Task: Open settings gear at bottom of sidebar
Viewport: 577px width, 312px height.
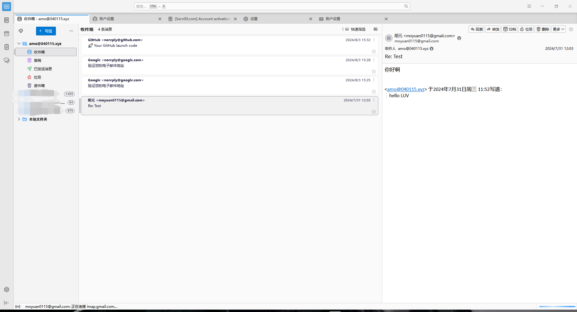Action: (7, 289)
